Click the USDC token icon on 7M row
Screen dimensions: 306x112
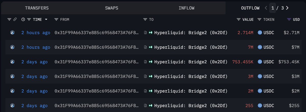[x=260, y=47]
